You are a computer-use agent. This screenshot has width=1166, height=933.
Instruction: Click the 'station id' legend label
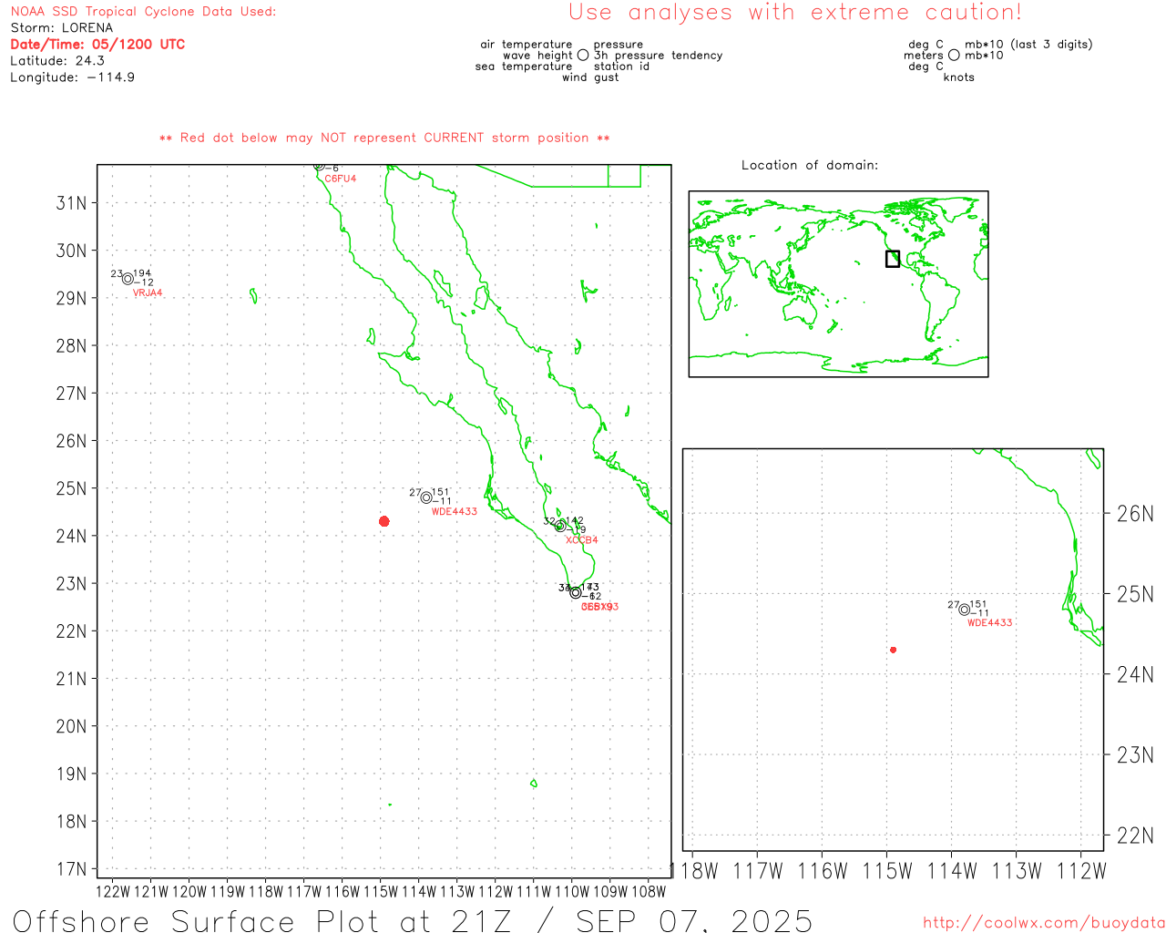[621, 67]
